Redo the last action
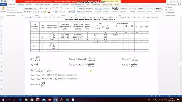 (13, 1)
